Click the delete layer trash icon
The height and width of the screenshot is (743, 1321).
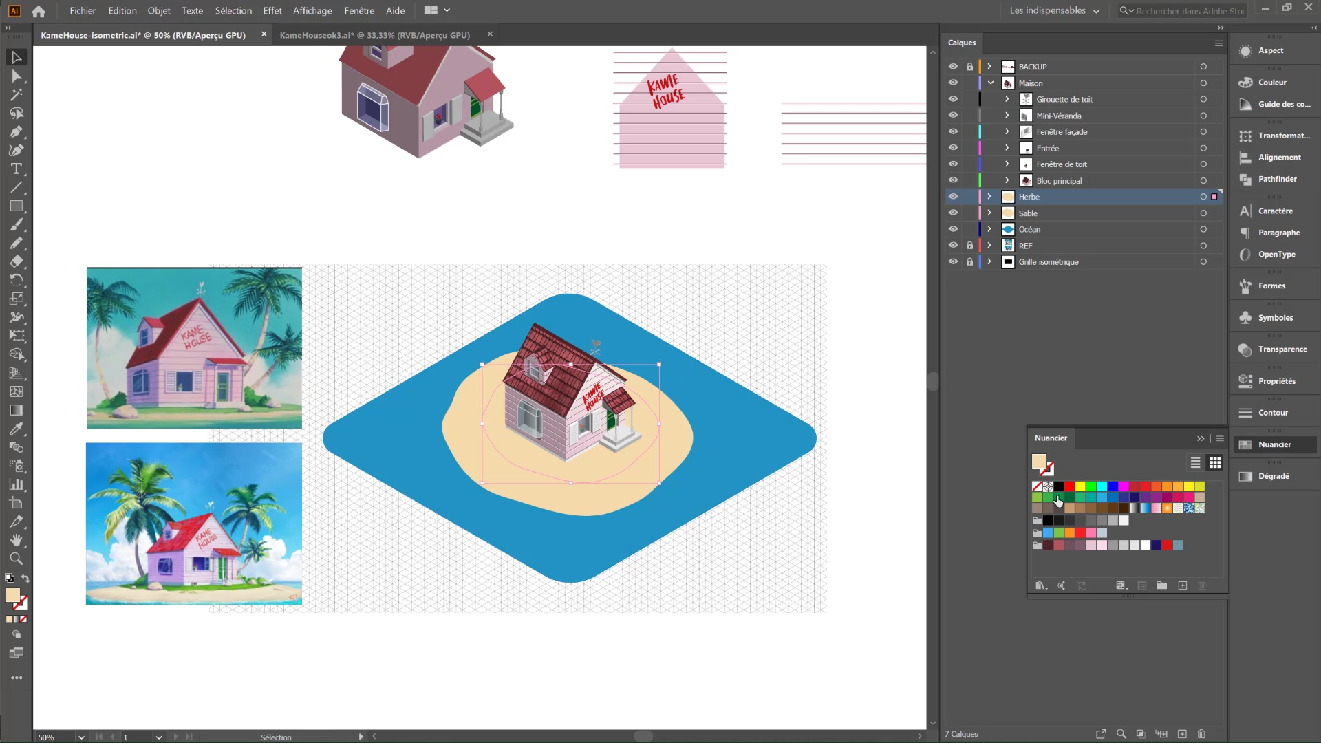click(x=1201, y=734)
